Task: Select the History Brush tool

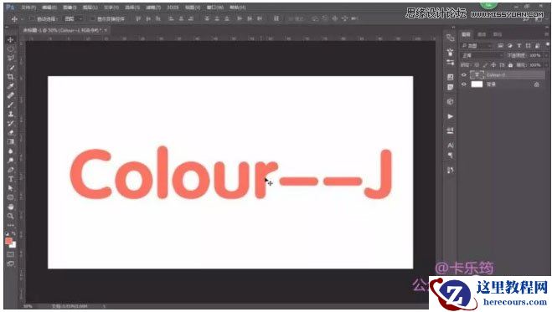Action: (11, 123)
